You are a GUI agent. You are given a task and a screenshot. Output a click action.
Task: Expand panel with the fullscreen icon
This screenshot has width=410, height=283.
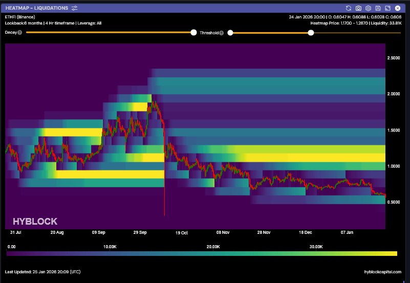[x=387, y=8]
